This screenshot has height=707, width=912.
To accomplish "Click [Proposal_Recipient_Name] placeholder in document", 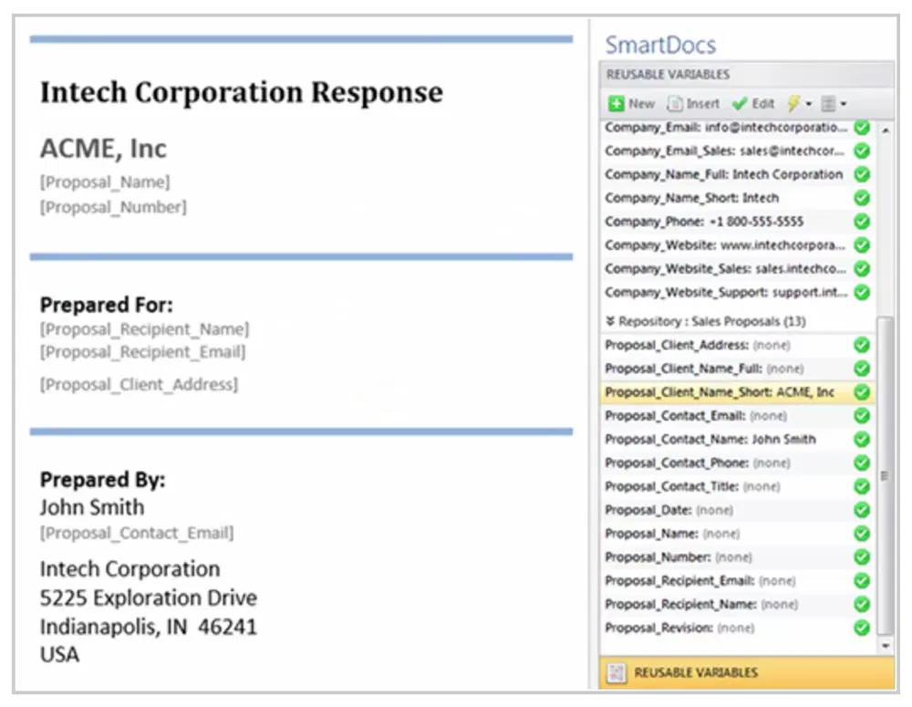I will (144, 329).
